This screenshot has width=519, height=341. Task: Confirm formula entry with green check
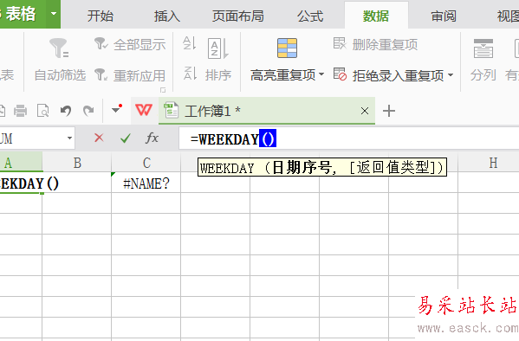(x=126, y=138)
